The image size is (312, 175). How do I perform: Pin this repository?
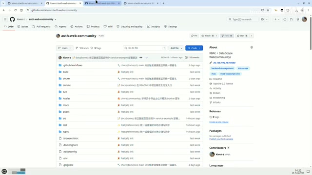pos(194,35)
